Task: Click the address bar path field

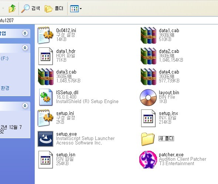Action: pyautogui.click(x=109, y=20)
